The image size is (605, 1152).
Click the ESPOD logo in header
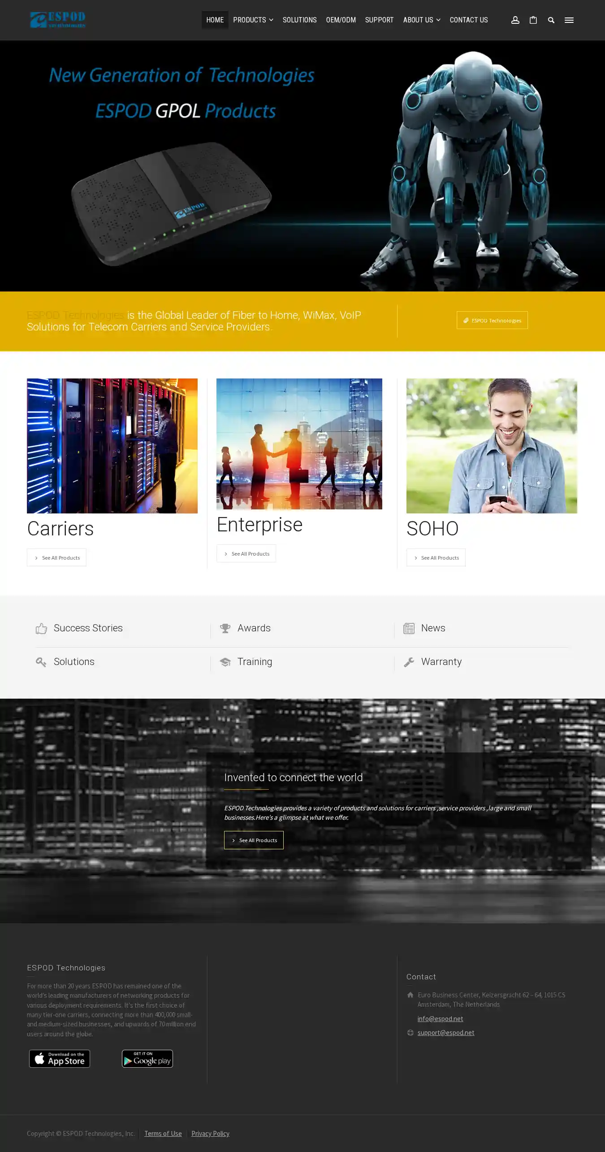(x=58, y=20)
